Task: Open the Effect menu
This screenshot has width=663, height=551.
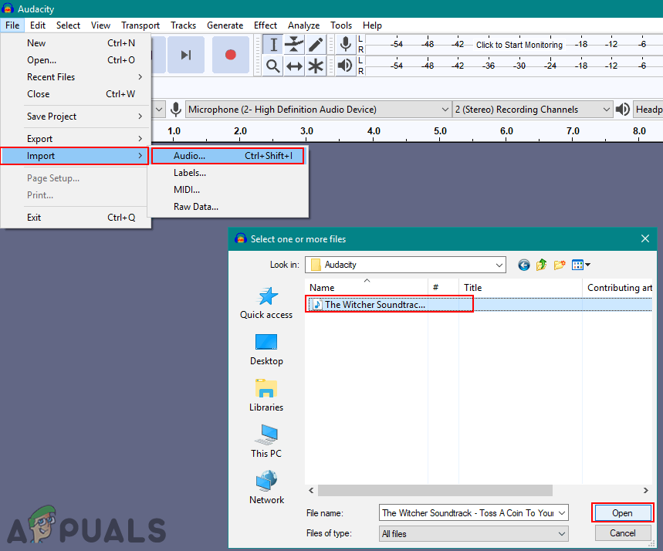Action: click(265, 25)
